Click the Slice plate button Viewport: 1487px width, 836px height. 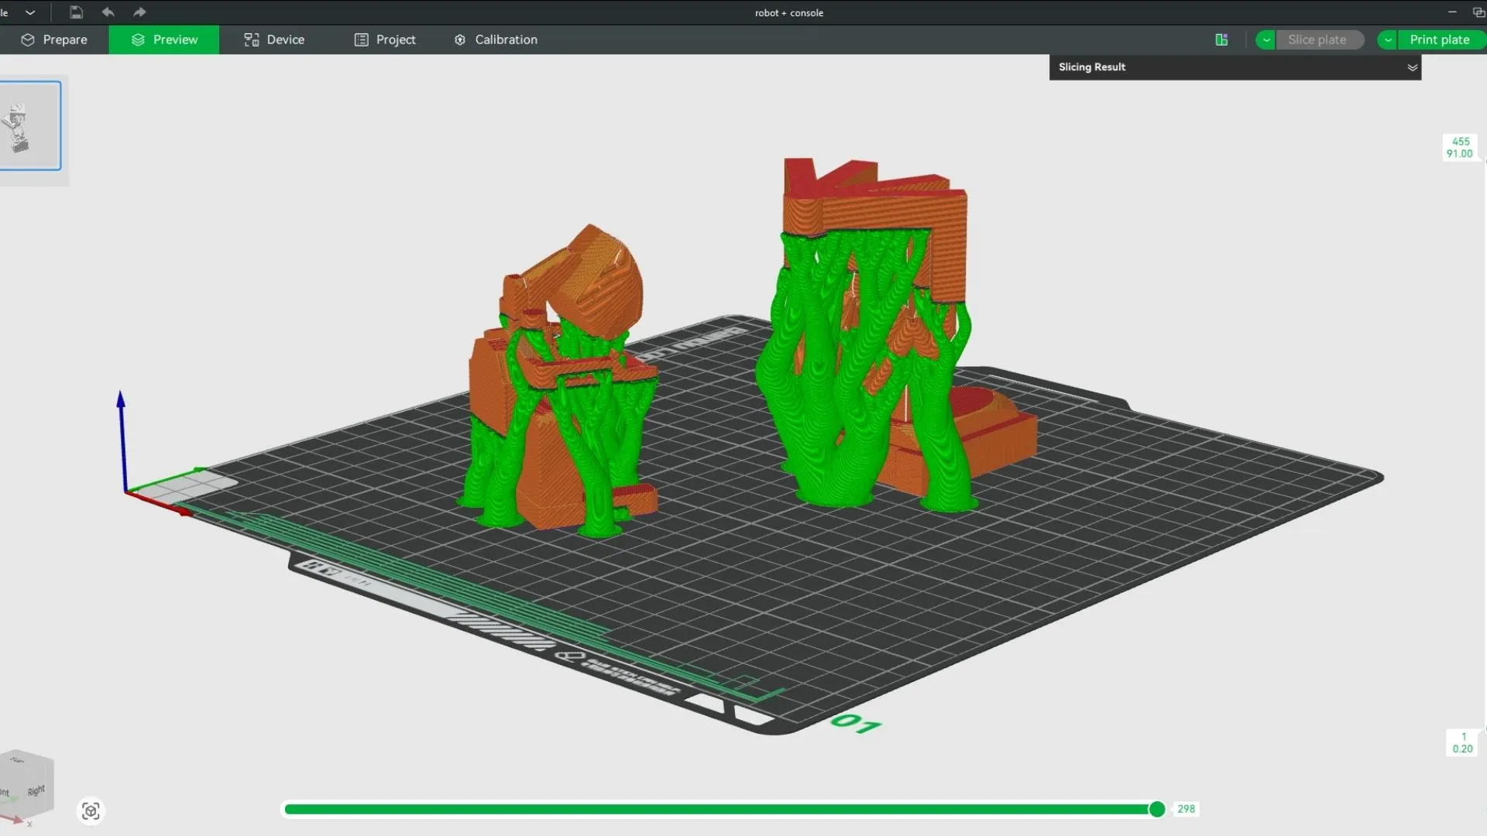(1317, 39)
